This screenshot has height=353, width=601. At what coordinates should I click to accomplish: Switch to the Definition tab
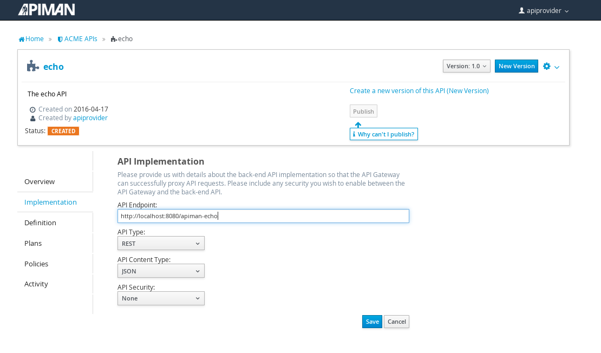(x=40, y=223)
